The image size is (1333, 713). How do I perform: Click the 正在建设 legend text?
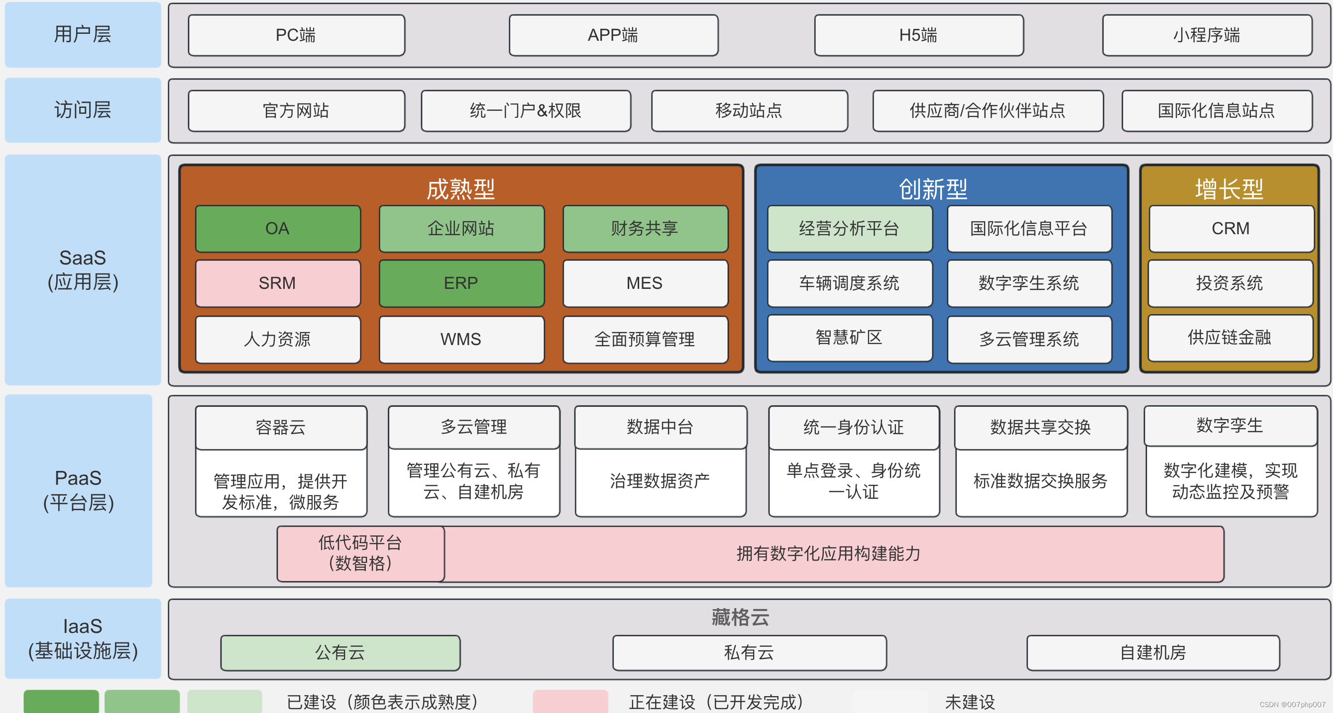point(717,702)
